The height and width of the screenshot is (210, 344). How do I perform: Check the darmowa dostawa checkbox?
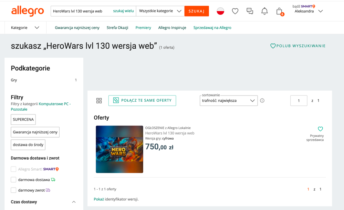[x=13, y=180]
